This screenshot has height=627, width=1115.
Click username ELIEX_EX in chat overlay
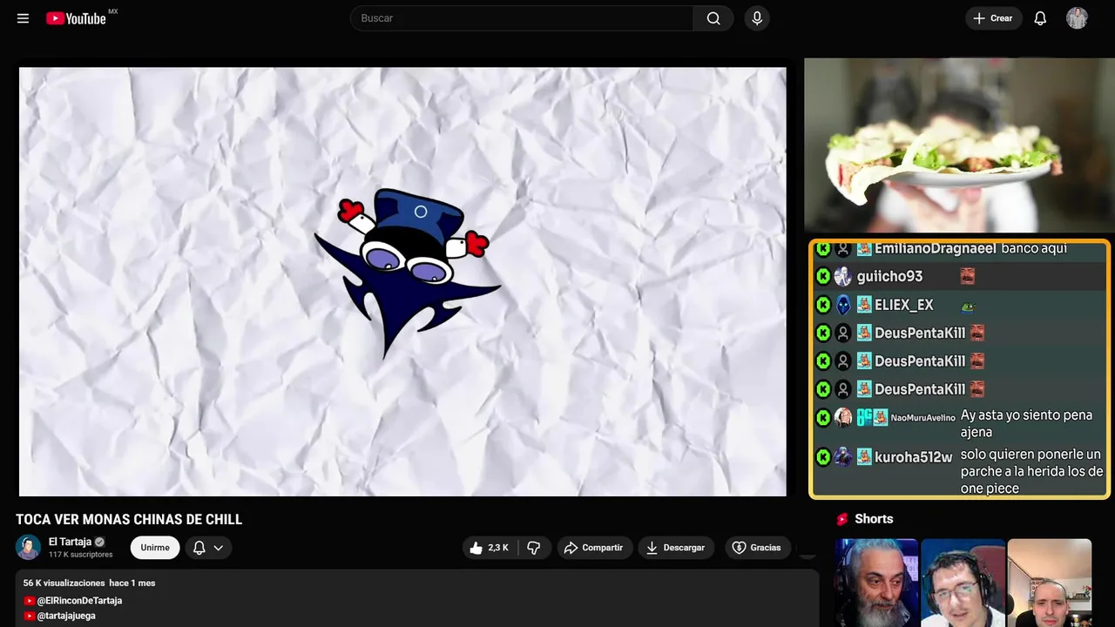coord(904,305)
